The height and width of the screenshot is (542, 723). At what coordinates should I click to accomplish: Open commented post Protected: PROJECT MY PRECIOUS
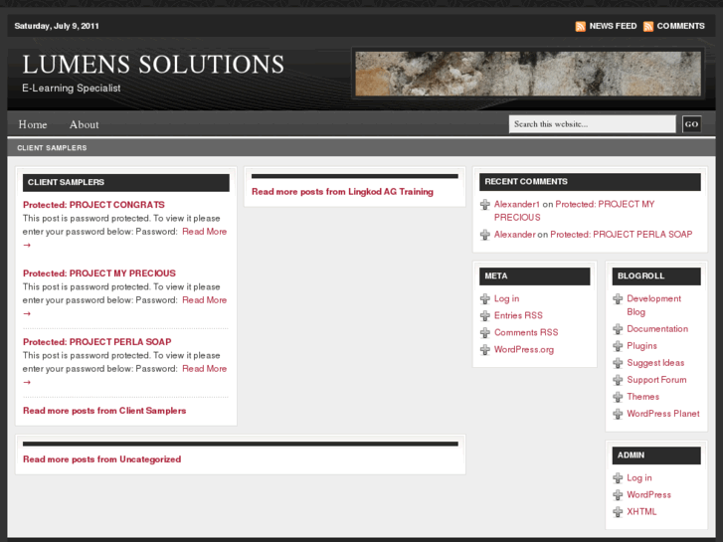click(575, 211)
